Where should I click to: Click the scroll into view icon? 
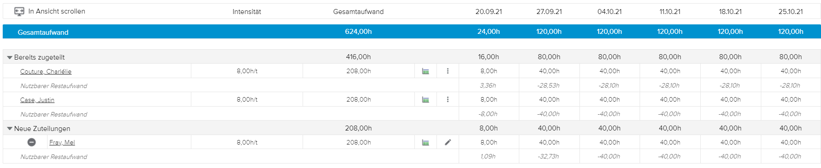point(19,12)
